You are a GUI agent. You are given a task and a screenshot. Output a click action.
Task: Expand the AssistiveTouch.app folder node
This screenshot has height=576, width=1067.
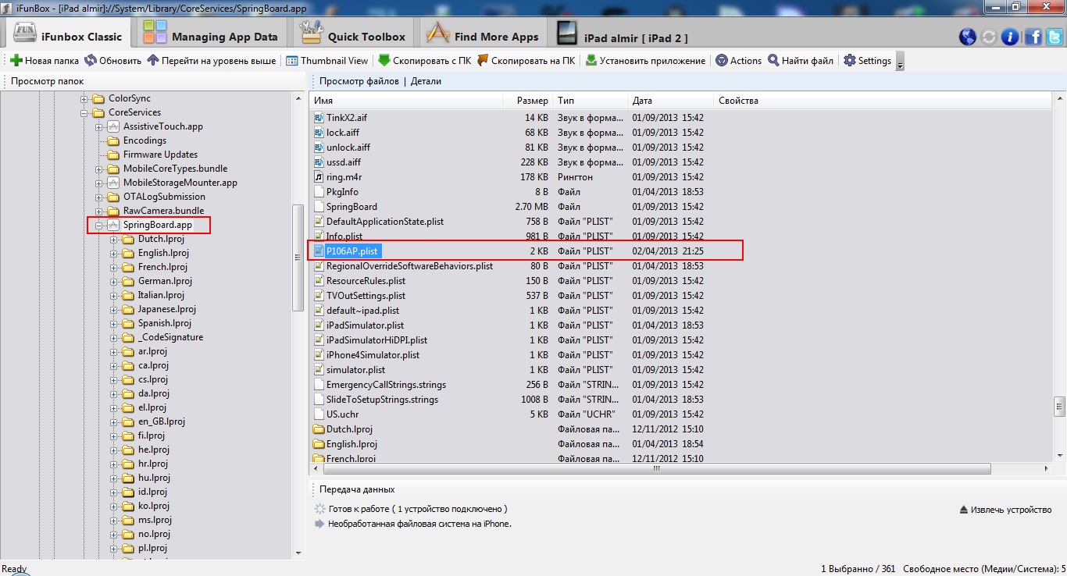tap(98, 126)
